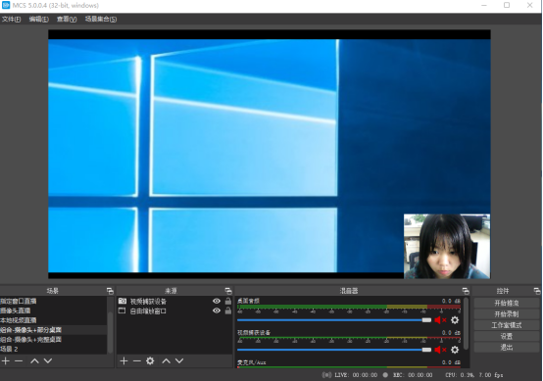Adjust the desktop audio volume slider handle
543x381 pixels.
click(x=426, y=320)
